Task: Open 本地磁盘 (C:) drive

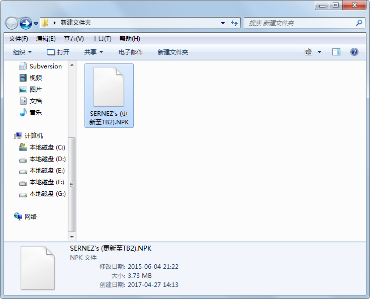Action: tap(42, 147)
